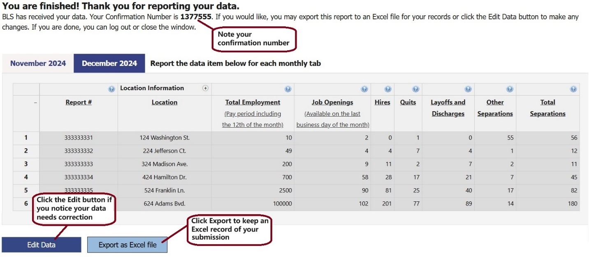
Task: Click the Total Employment column header link
Action: pyautogui.click(x=253, y=103)
